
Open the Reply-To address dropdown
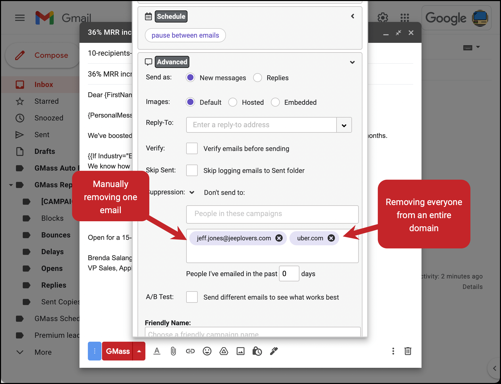click(x=344, y=125)
